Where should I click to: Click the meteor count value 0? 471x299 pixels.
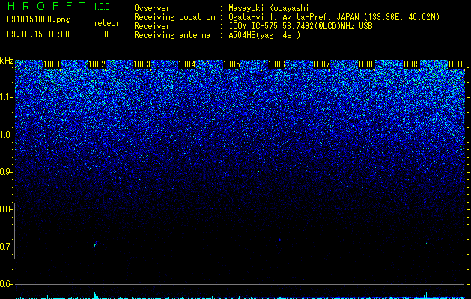(x=106, y=34)
